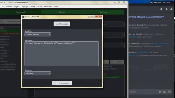
Task: Click the 'your smartphone' link in Discord
Action: (x=162, y=43)
